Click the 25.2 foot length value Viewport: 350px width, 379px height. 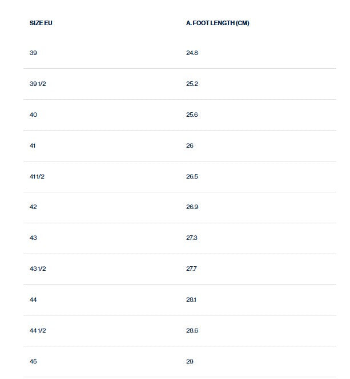pyautogui.click(x=192, y=84)
